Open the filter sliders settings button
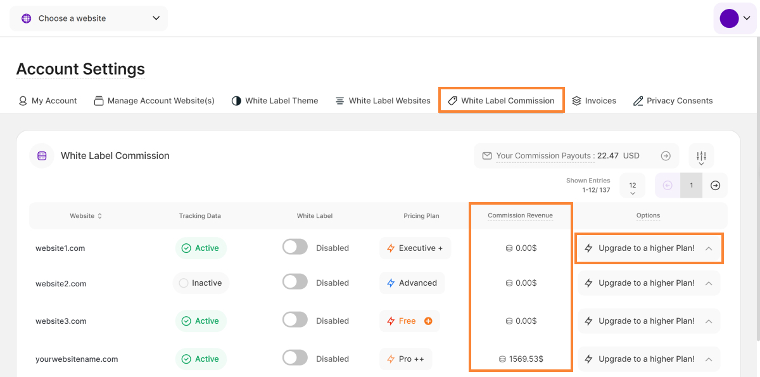The image size is (760, 377). tap(701, 156)
